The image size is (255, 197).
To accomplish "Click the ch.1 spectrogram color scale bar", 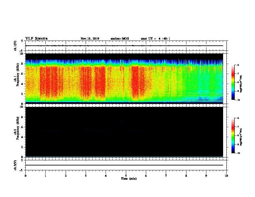I will click(x=233, y=82).
